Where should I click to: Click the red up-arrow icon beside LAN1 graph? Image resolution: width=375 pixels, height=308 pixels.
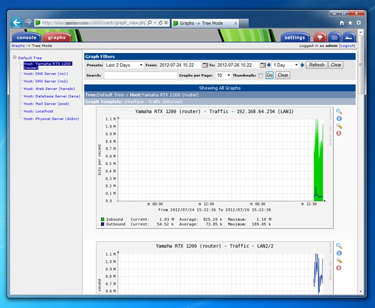coord(339,133)
